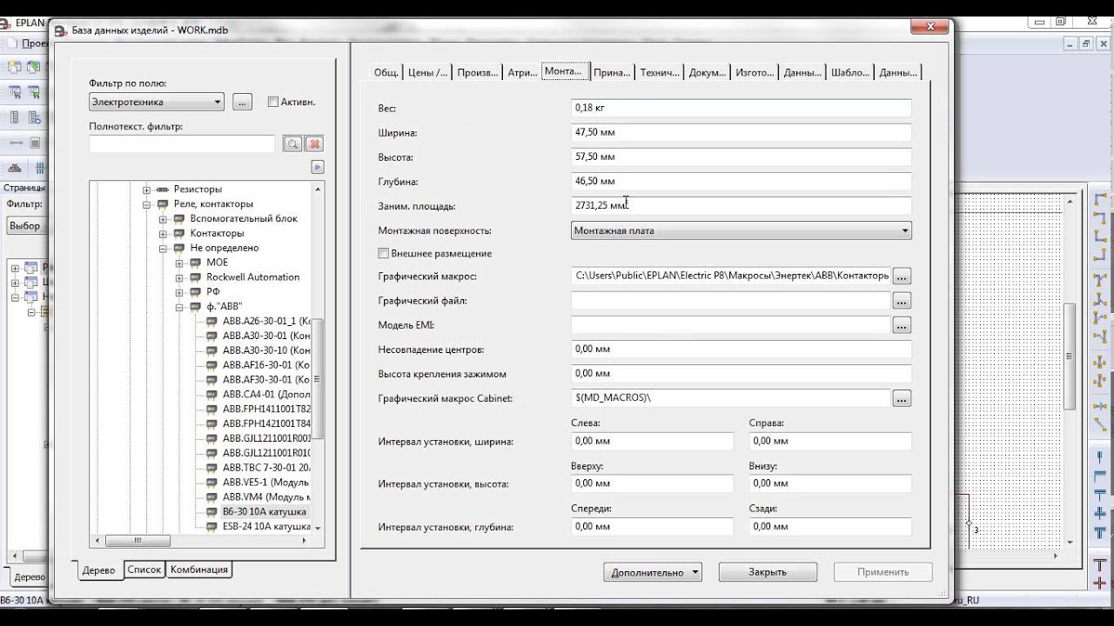The width and height of the screenshot is (1114, 626).
Task: Browse for Графический макрос Cabinet with ... button
Action: point(902,398)
